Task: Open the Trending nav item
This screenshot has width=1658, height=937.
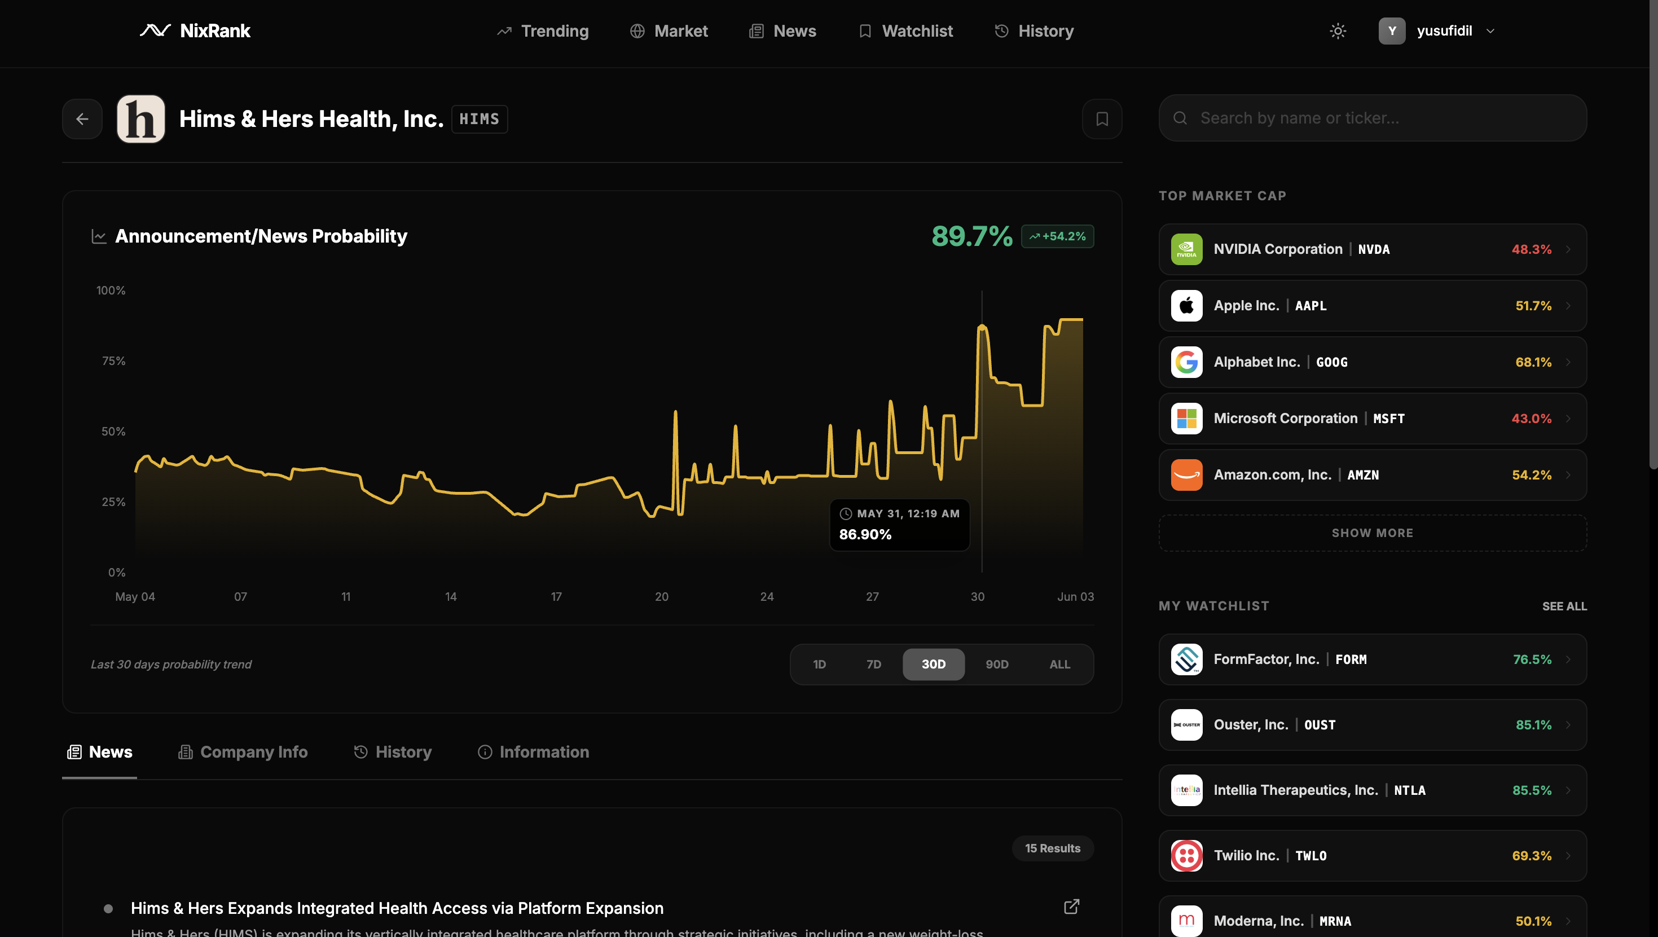Action: tap(543, 31)
